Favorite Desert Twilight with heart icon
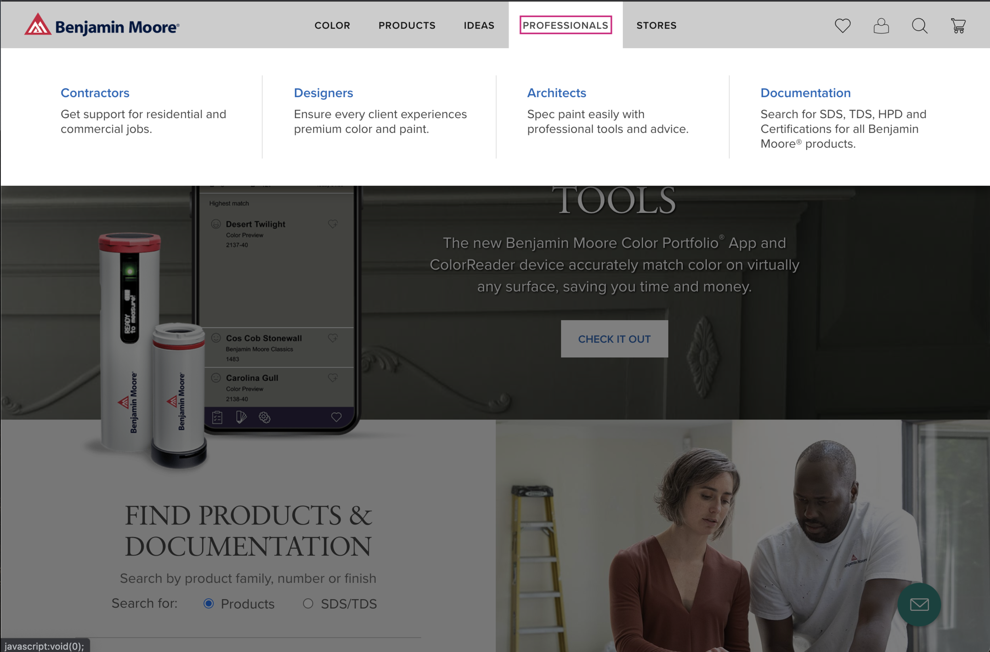The image size is (990, 652). pos(333,224)
